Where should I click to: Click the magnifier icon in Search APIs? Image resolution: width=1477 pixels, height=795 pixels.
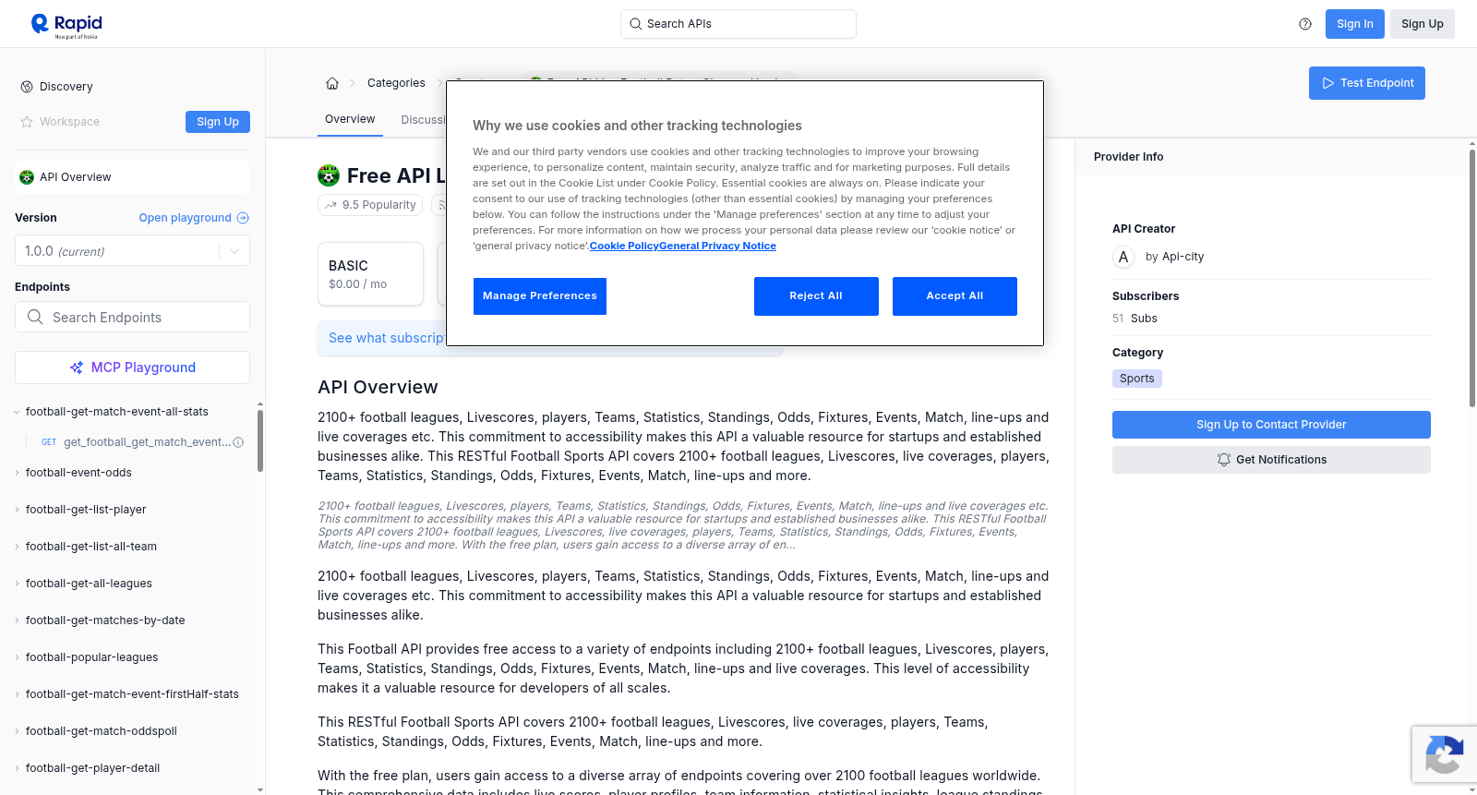click(636, 24)
